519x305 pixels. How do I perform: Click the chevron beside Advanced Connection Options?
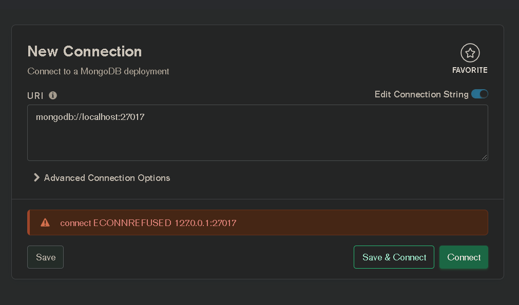(37, 178)
